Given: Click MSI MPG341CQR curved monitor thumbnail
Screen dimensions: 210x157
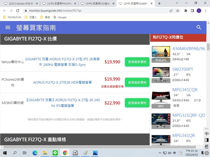Looking at the screenshot, I should 161,100.
